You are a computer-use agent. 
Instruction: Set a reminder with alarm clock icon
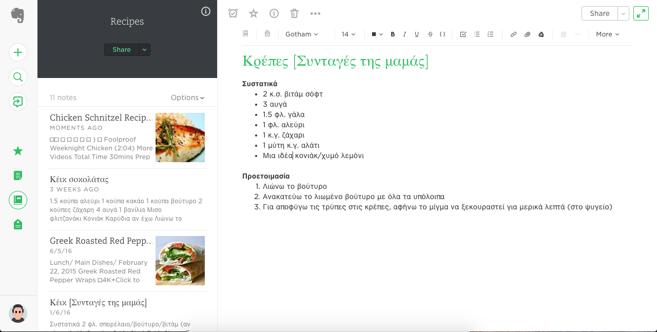[233, 13]
